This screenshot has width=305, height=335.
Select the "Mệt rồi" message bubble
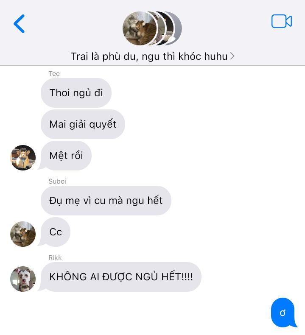(x=66, y=156)
